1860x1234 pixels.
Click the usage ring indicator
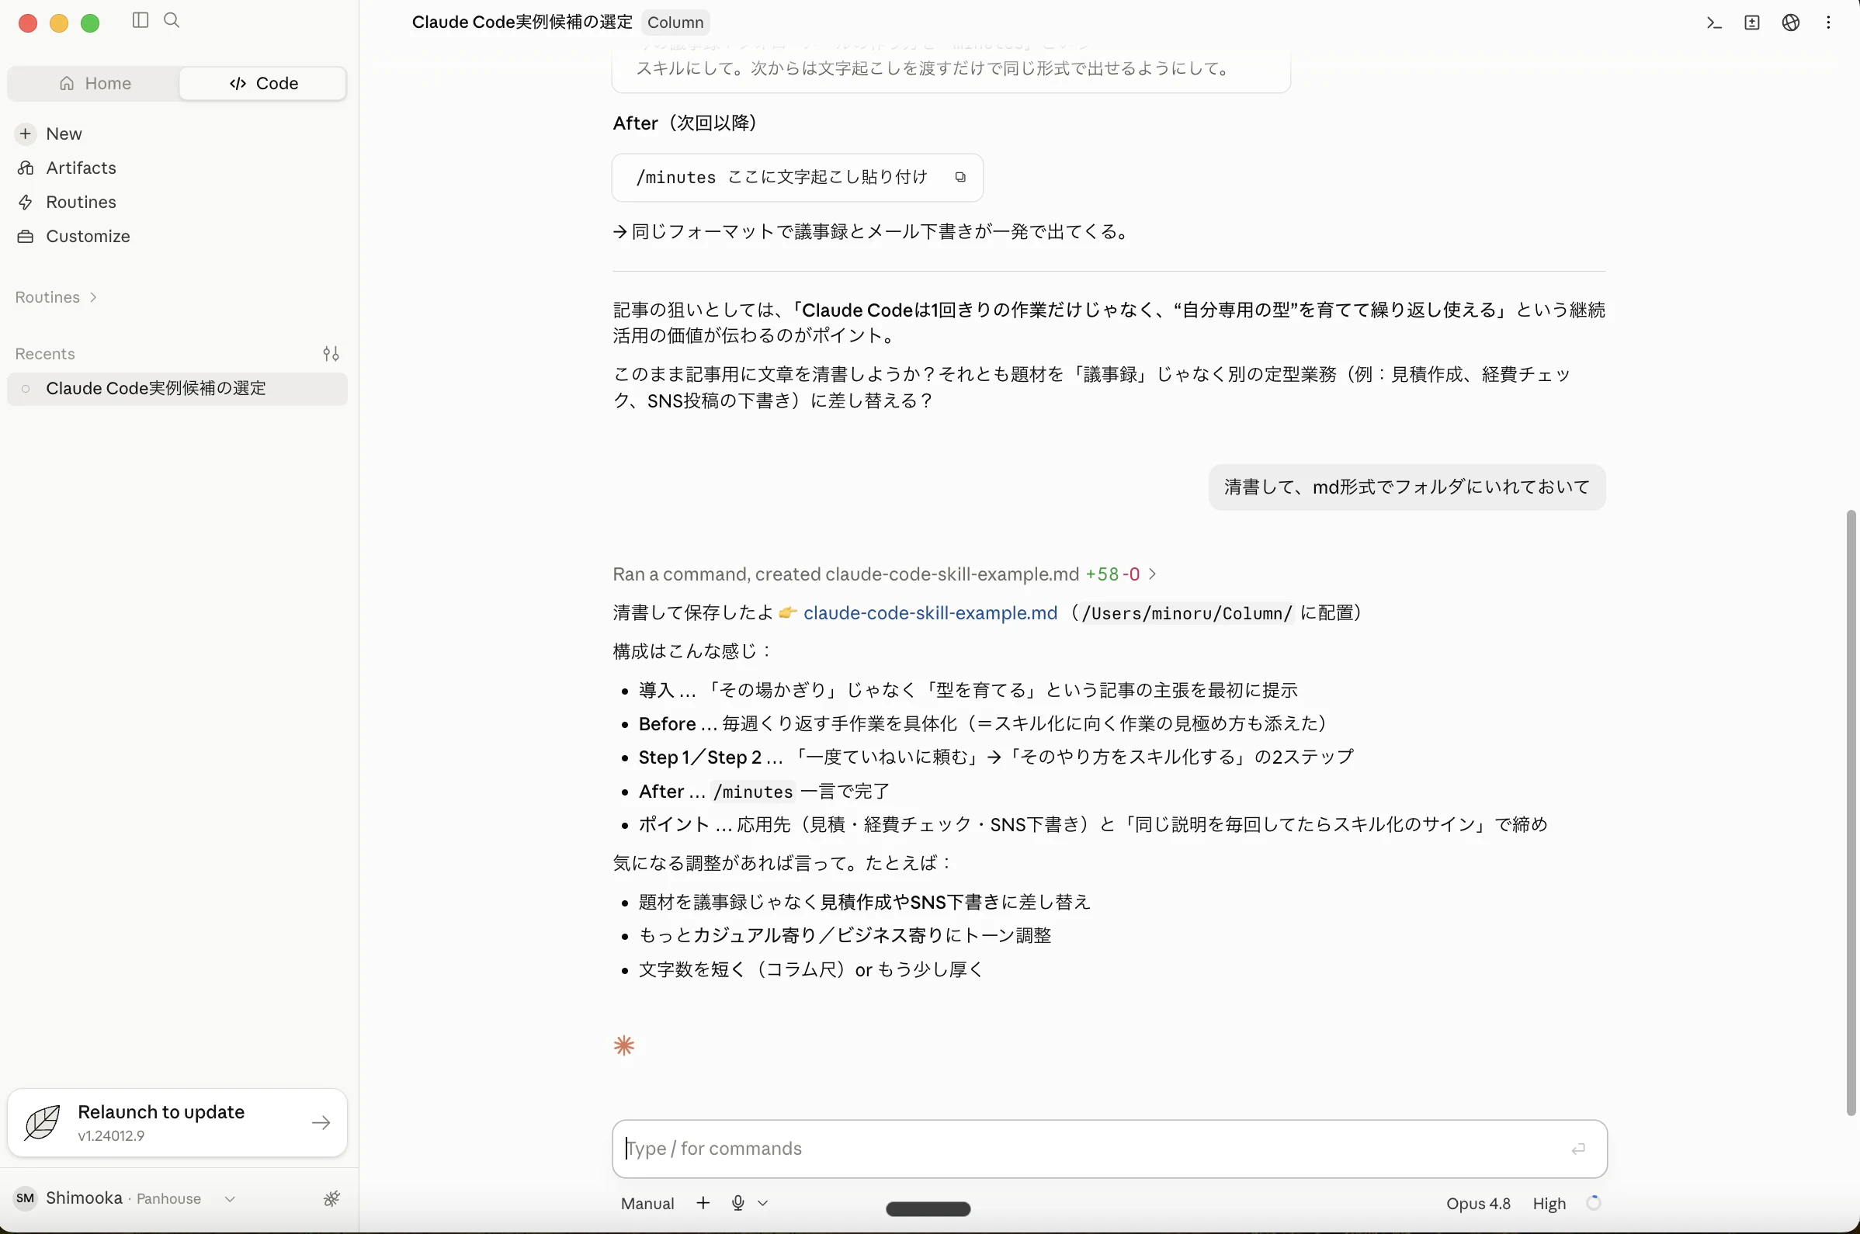point(1592,1203)
